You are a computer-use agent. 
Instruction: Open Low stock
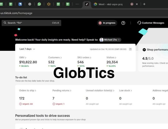(125, 91)
